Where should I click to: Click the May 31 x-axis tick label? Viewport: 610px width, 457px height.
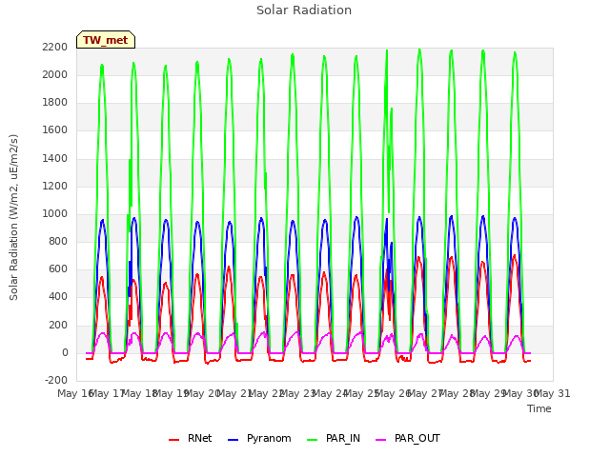click(553, 393)
